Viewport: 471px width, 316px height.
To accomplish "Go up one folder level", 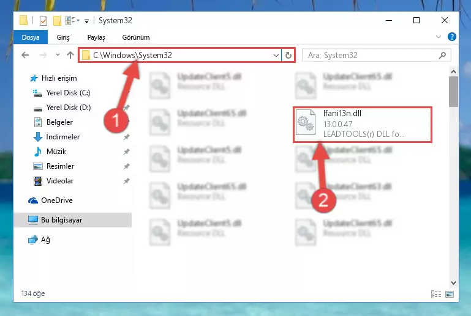I will (70, 55).
